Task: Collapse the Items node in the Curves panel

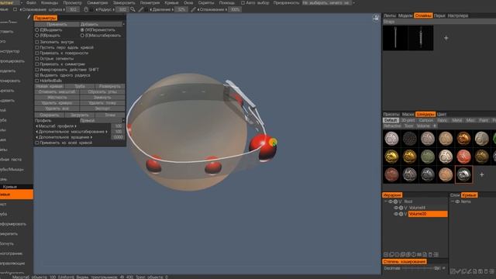Action: [x=453, y=201]
